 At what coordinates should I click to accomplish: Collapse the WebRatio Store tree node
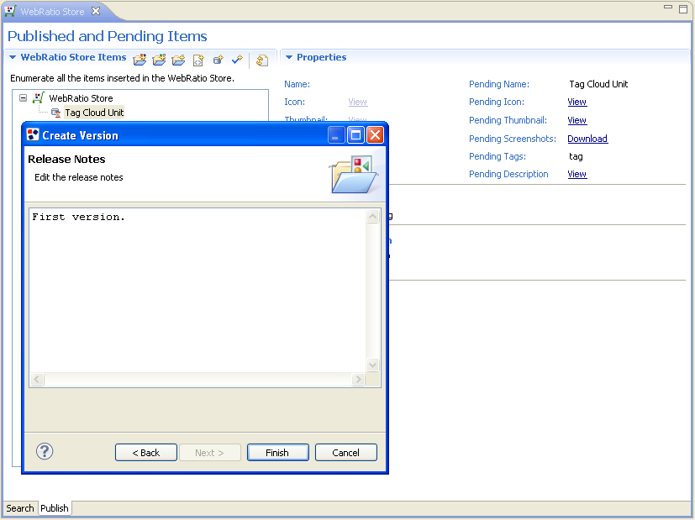pyautogui.click(x=23, y=98)
